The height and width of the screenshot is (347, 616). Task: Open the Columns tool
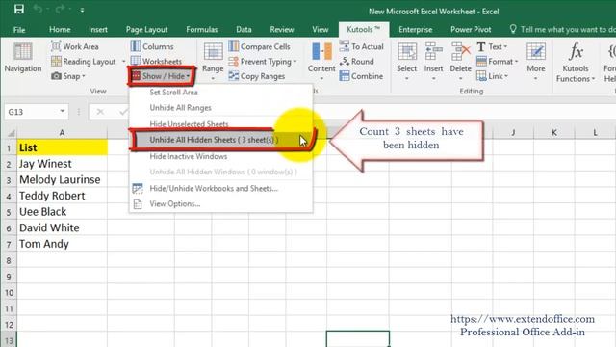(x=152, y=46)
